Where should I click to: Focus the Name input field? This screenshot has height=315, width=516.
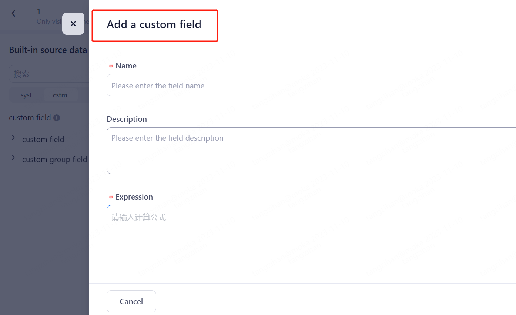tap(311, 86)
